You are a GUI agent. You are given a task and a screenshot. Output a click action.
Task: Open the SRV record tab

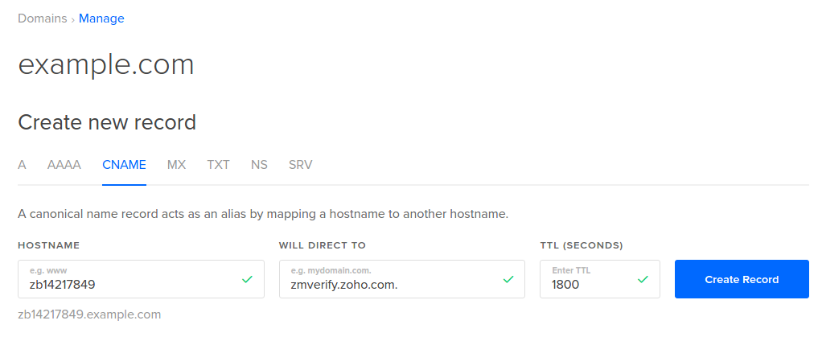pyautogui.click(x=301, y=165)
